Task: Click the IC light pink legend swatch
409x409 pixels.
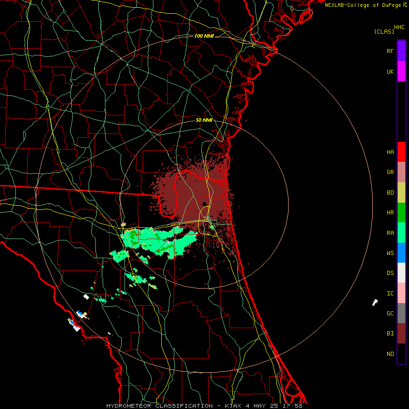Action: click(x=401, y=293)
